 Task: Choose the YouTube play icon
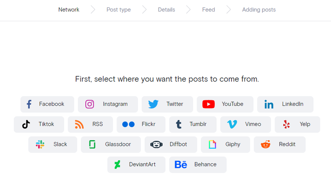[208, 104]
